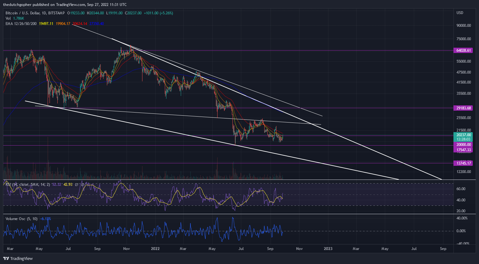Click the 60.00 RSI axis label
The image size is (479, 264).
tap(461, 189)
